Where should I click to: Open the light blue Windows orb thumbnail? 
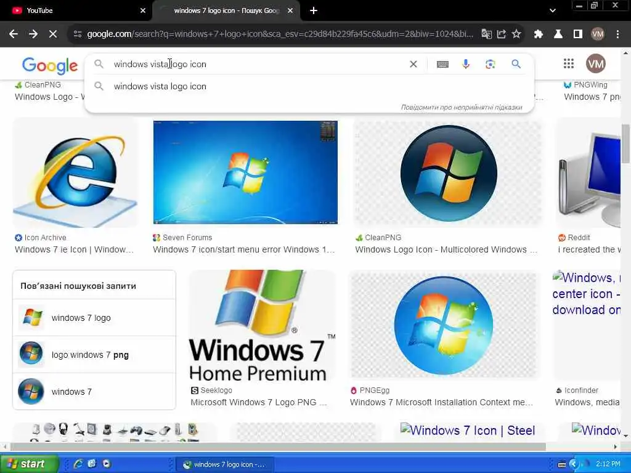point(444,325)
